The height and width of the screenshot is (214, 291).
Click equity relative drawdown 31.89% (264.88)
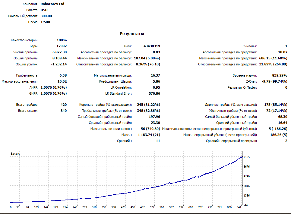click(273, 64)
